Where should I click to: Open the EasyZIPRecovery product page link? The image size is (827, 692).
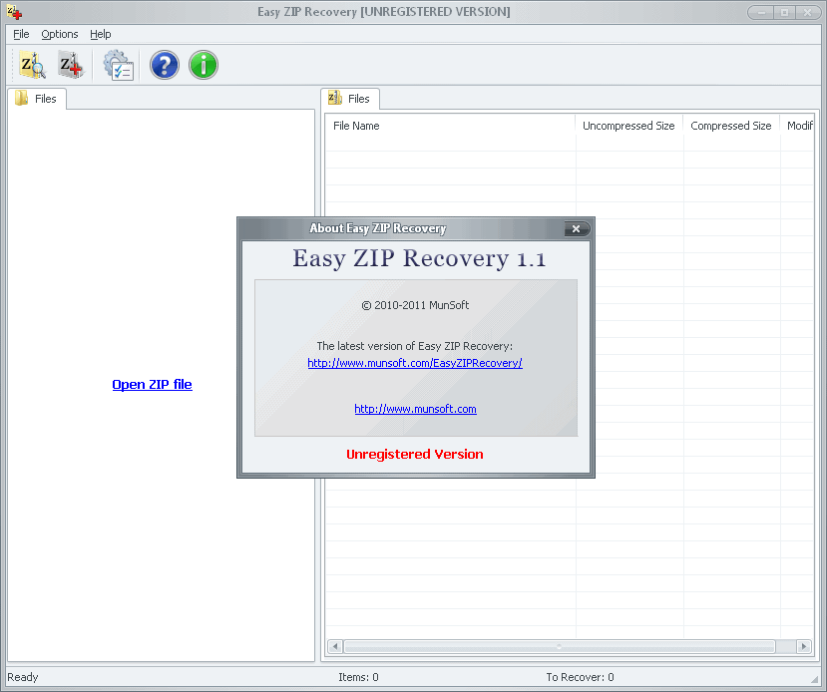pyautogui.click(x=415, y=363)
